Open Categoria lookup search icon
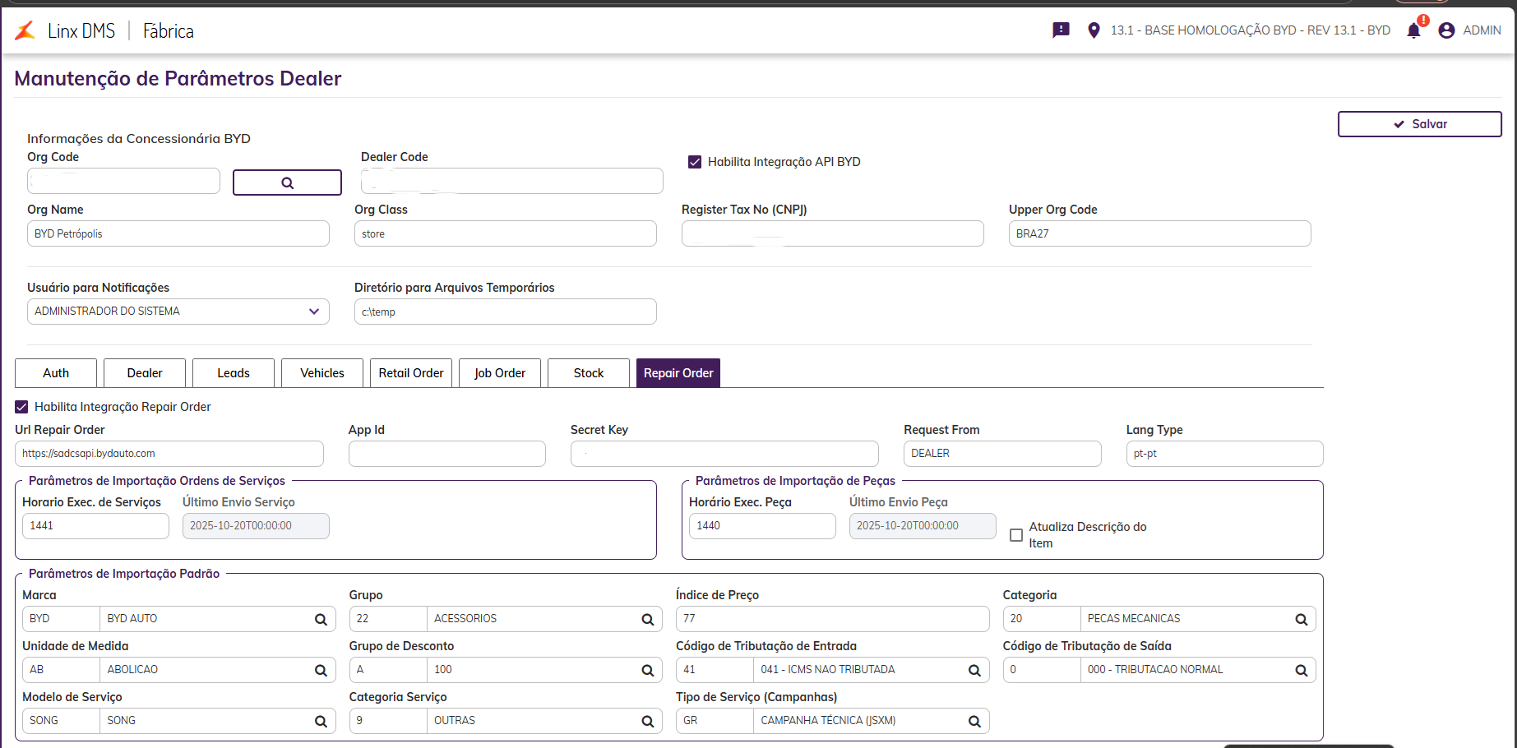The image size is (1517, 748). pyautogui.click(x=1301, y=620)
